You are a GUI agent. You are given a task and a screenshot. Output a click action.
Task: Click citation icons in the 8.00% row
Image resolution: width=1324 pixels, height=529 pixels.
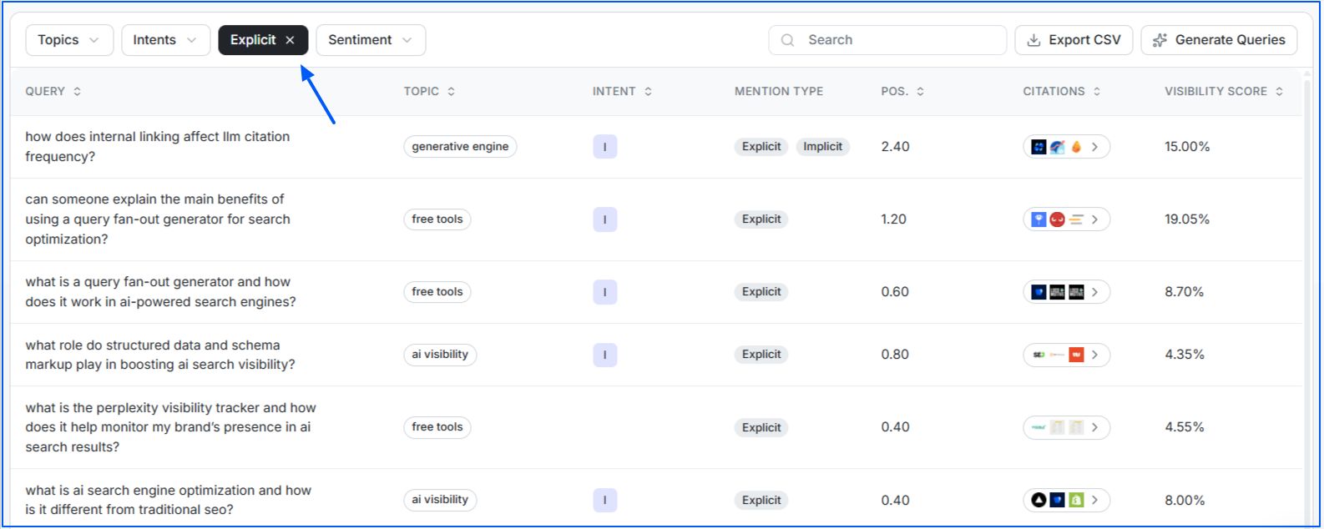click(x=1057, y=500)
